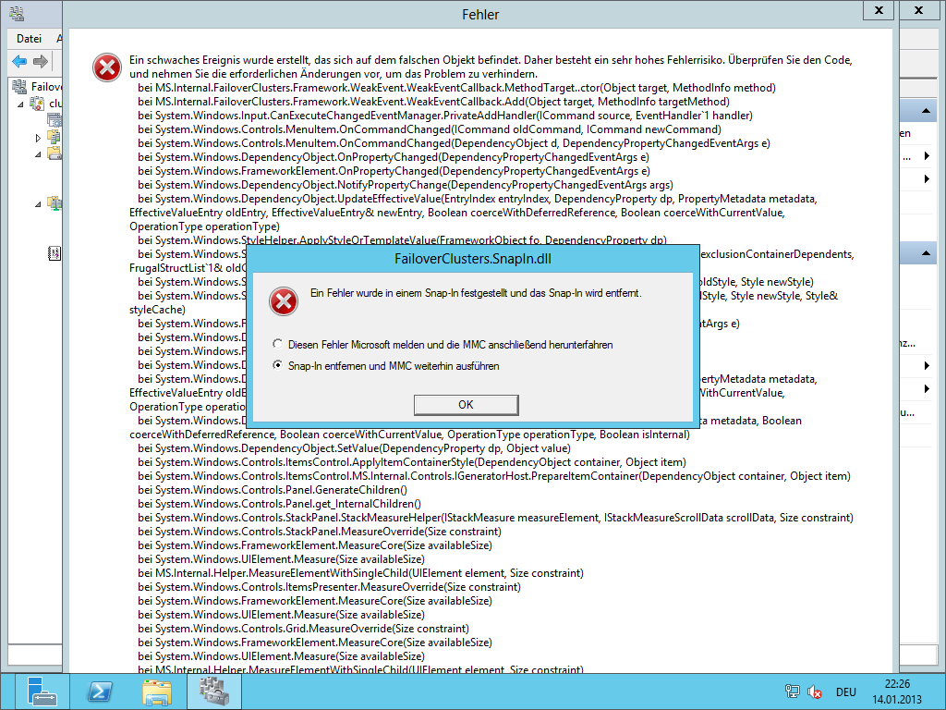Open submenu arrow just below the 'nz...' action
Screen dimensions: 946x710
point(927,365)
